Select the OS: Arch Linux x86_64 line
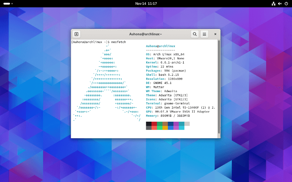 tap(165, 54)
